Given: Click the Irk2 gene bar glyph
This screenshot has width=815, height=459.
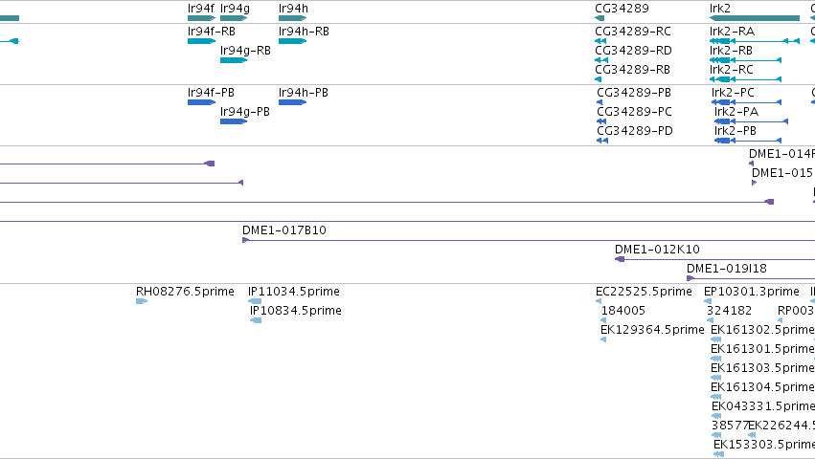Looking at the screenshot, I should (x=755, y=18).
